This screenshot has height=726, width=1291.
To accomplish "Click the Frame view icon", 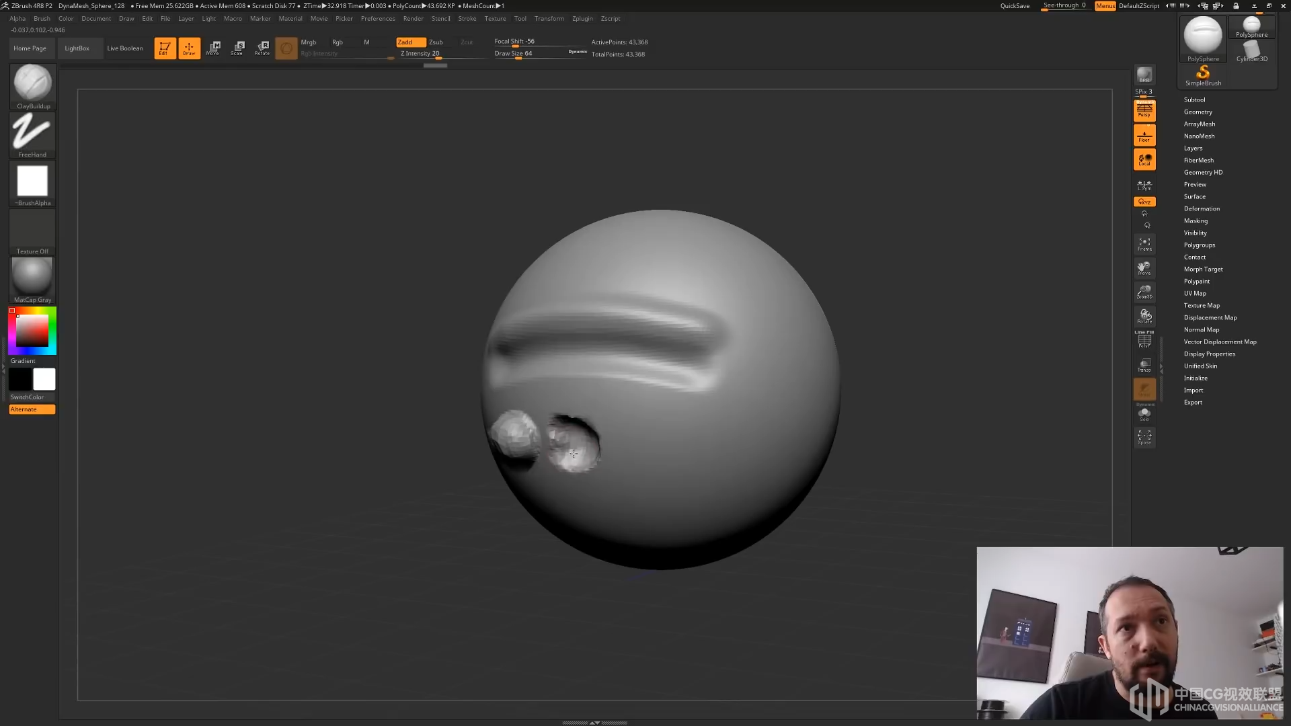I will [1144, 244].
